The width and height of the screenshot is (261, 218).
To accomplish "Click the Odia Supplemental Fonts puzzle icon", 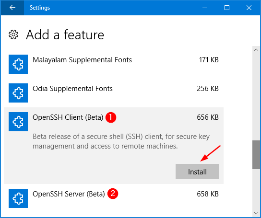I will pyautogui.click(x=18, y=93).
